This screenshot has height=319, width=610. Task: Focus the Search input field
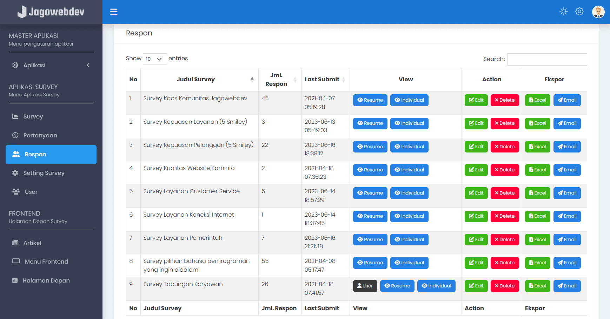(547, 59)
